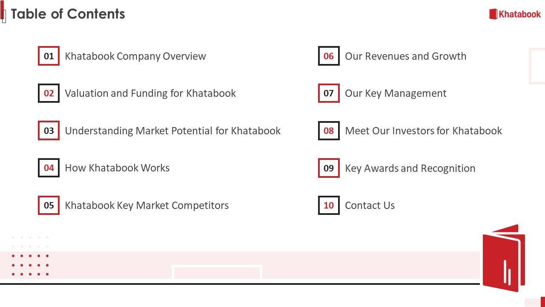This screenshot has height=307, width=545.
Task: Jump to Meet Our Investors for Khatabook
Action: 423,130
